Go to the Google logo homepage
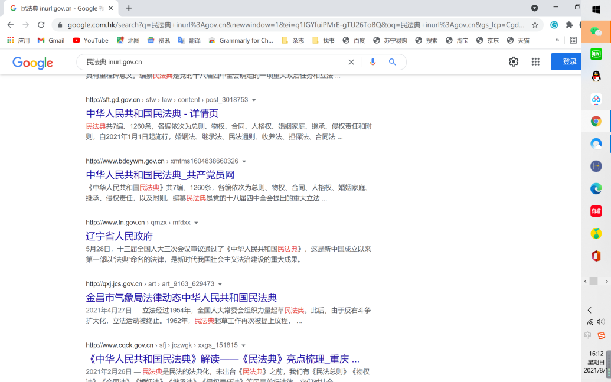Viewport: 611px width, 382px height. [32, 63]
